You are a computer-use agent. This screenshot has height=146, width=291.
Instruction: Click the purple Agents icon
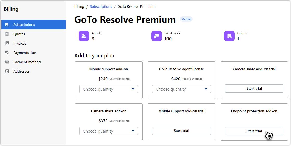[x=84, y=36]
